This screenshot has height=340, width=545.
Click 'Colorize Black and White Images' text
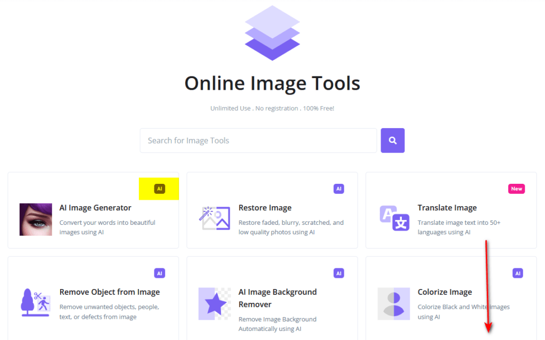[464, 311]
